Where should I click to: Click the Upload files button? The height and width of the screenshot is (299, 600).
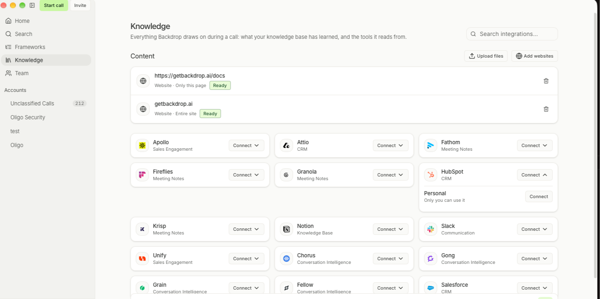tap(486, 56)
